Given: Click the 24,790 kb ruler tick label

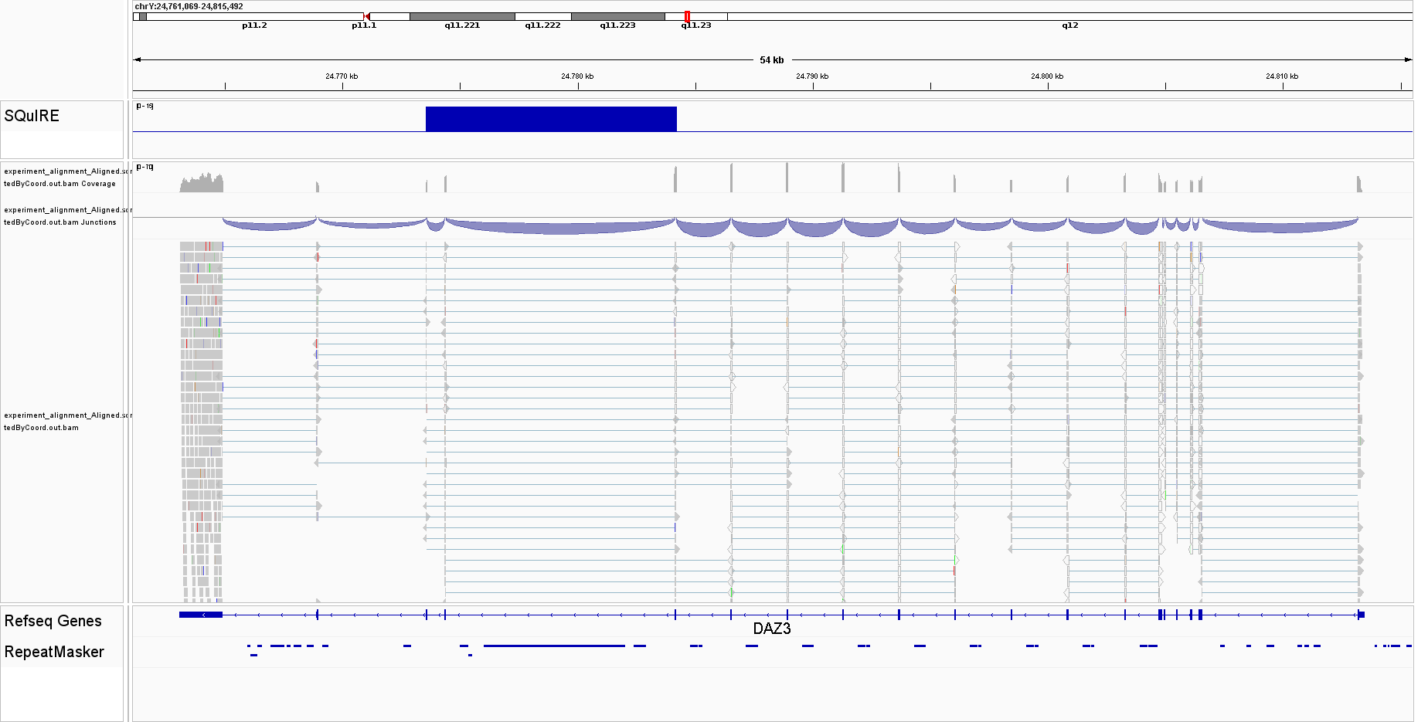Looking at the screenshot, I should (812, 76).
